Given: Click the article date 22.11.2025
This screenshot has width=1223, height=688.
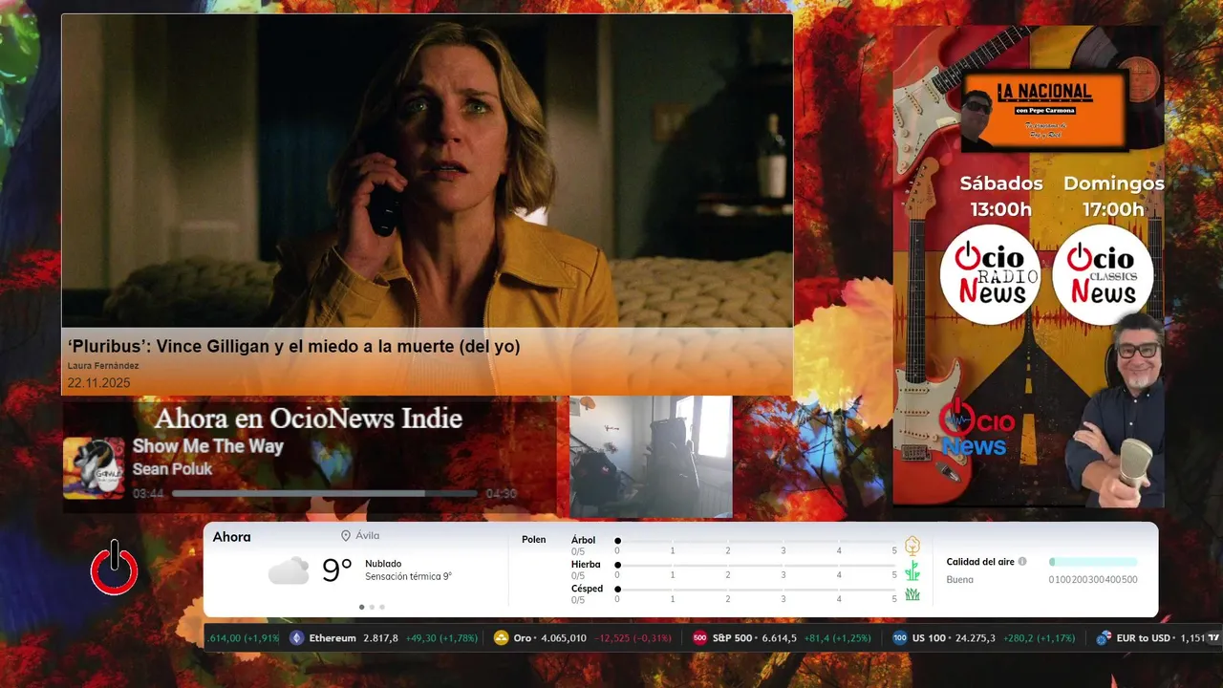Looking at the screenshot, I should (98, 383).
